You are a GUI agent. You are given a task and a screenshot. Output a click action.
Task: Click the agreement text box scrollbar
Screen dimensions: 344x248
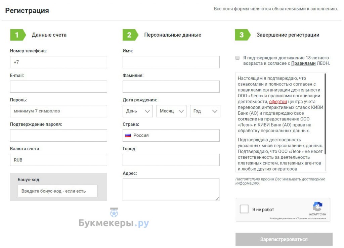click(325, 114)
